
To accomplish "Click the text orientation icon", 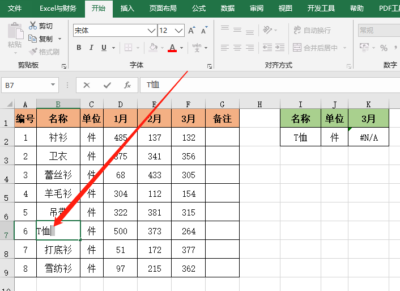I will 267,30.
